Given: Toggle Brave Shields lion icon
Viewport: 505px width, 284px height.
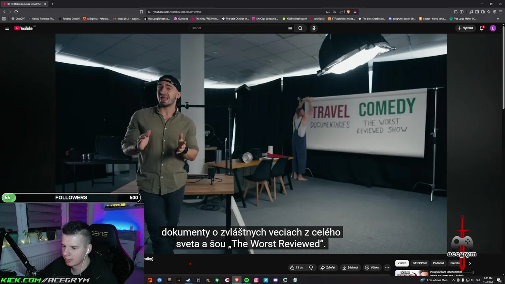Looking at the screenshot, I should pyautogui.click(x=348, y=12).
